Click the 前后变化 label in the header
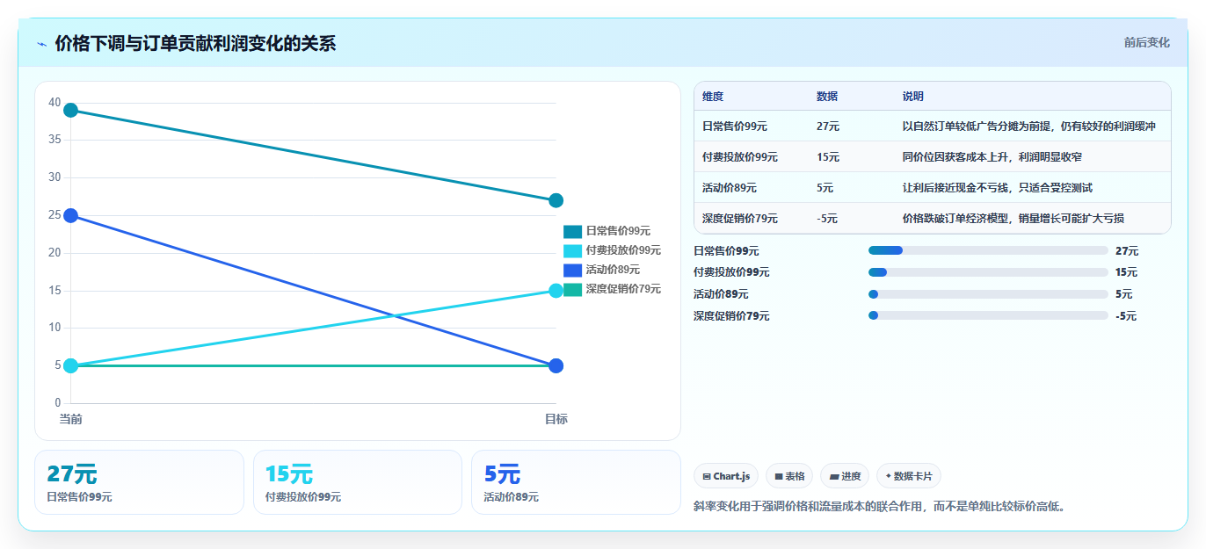The width and height of the screenshot is (1206, 549). click(1146, 42)
